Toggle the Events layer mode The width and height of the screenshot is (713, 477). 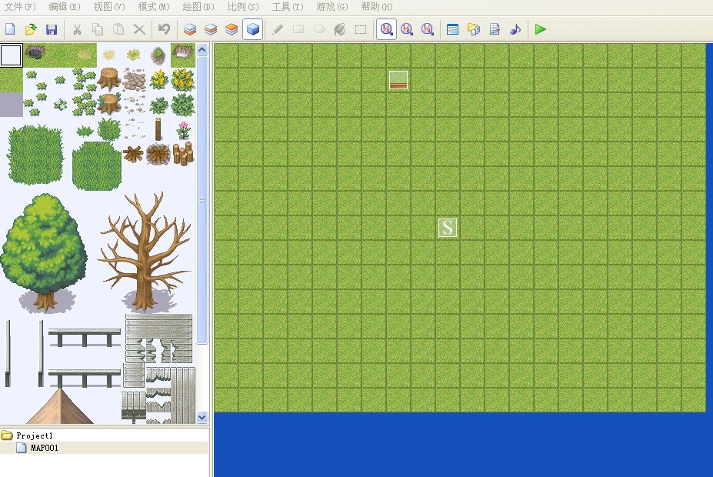click(253, 29)
